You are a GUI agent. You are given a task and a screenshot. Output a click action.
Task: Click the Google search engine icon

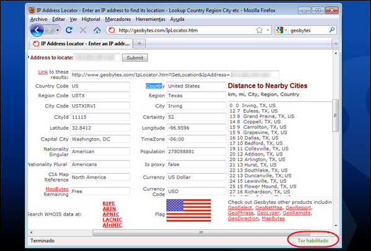280,30
